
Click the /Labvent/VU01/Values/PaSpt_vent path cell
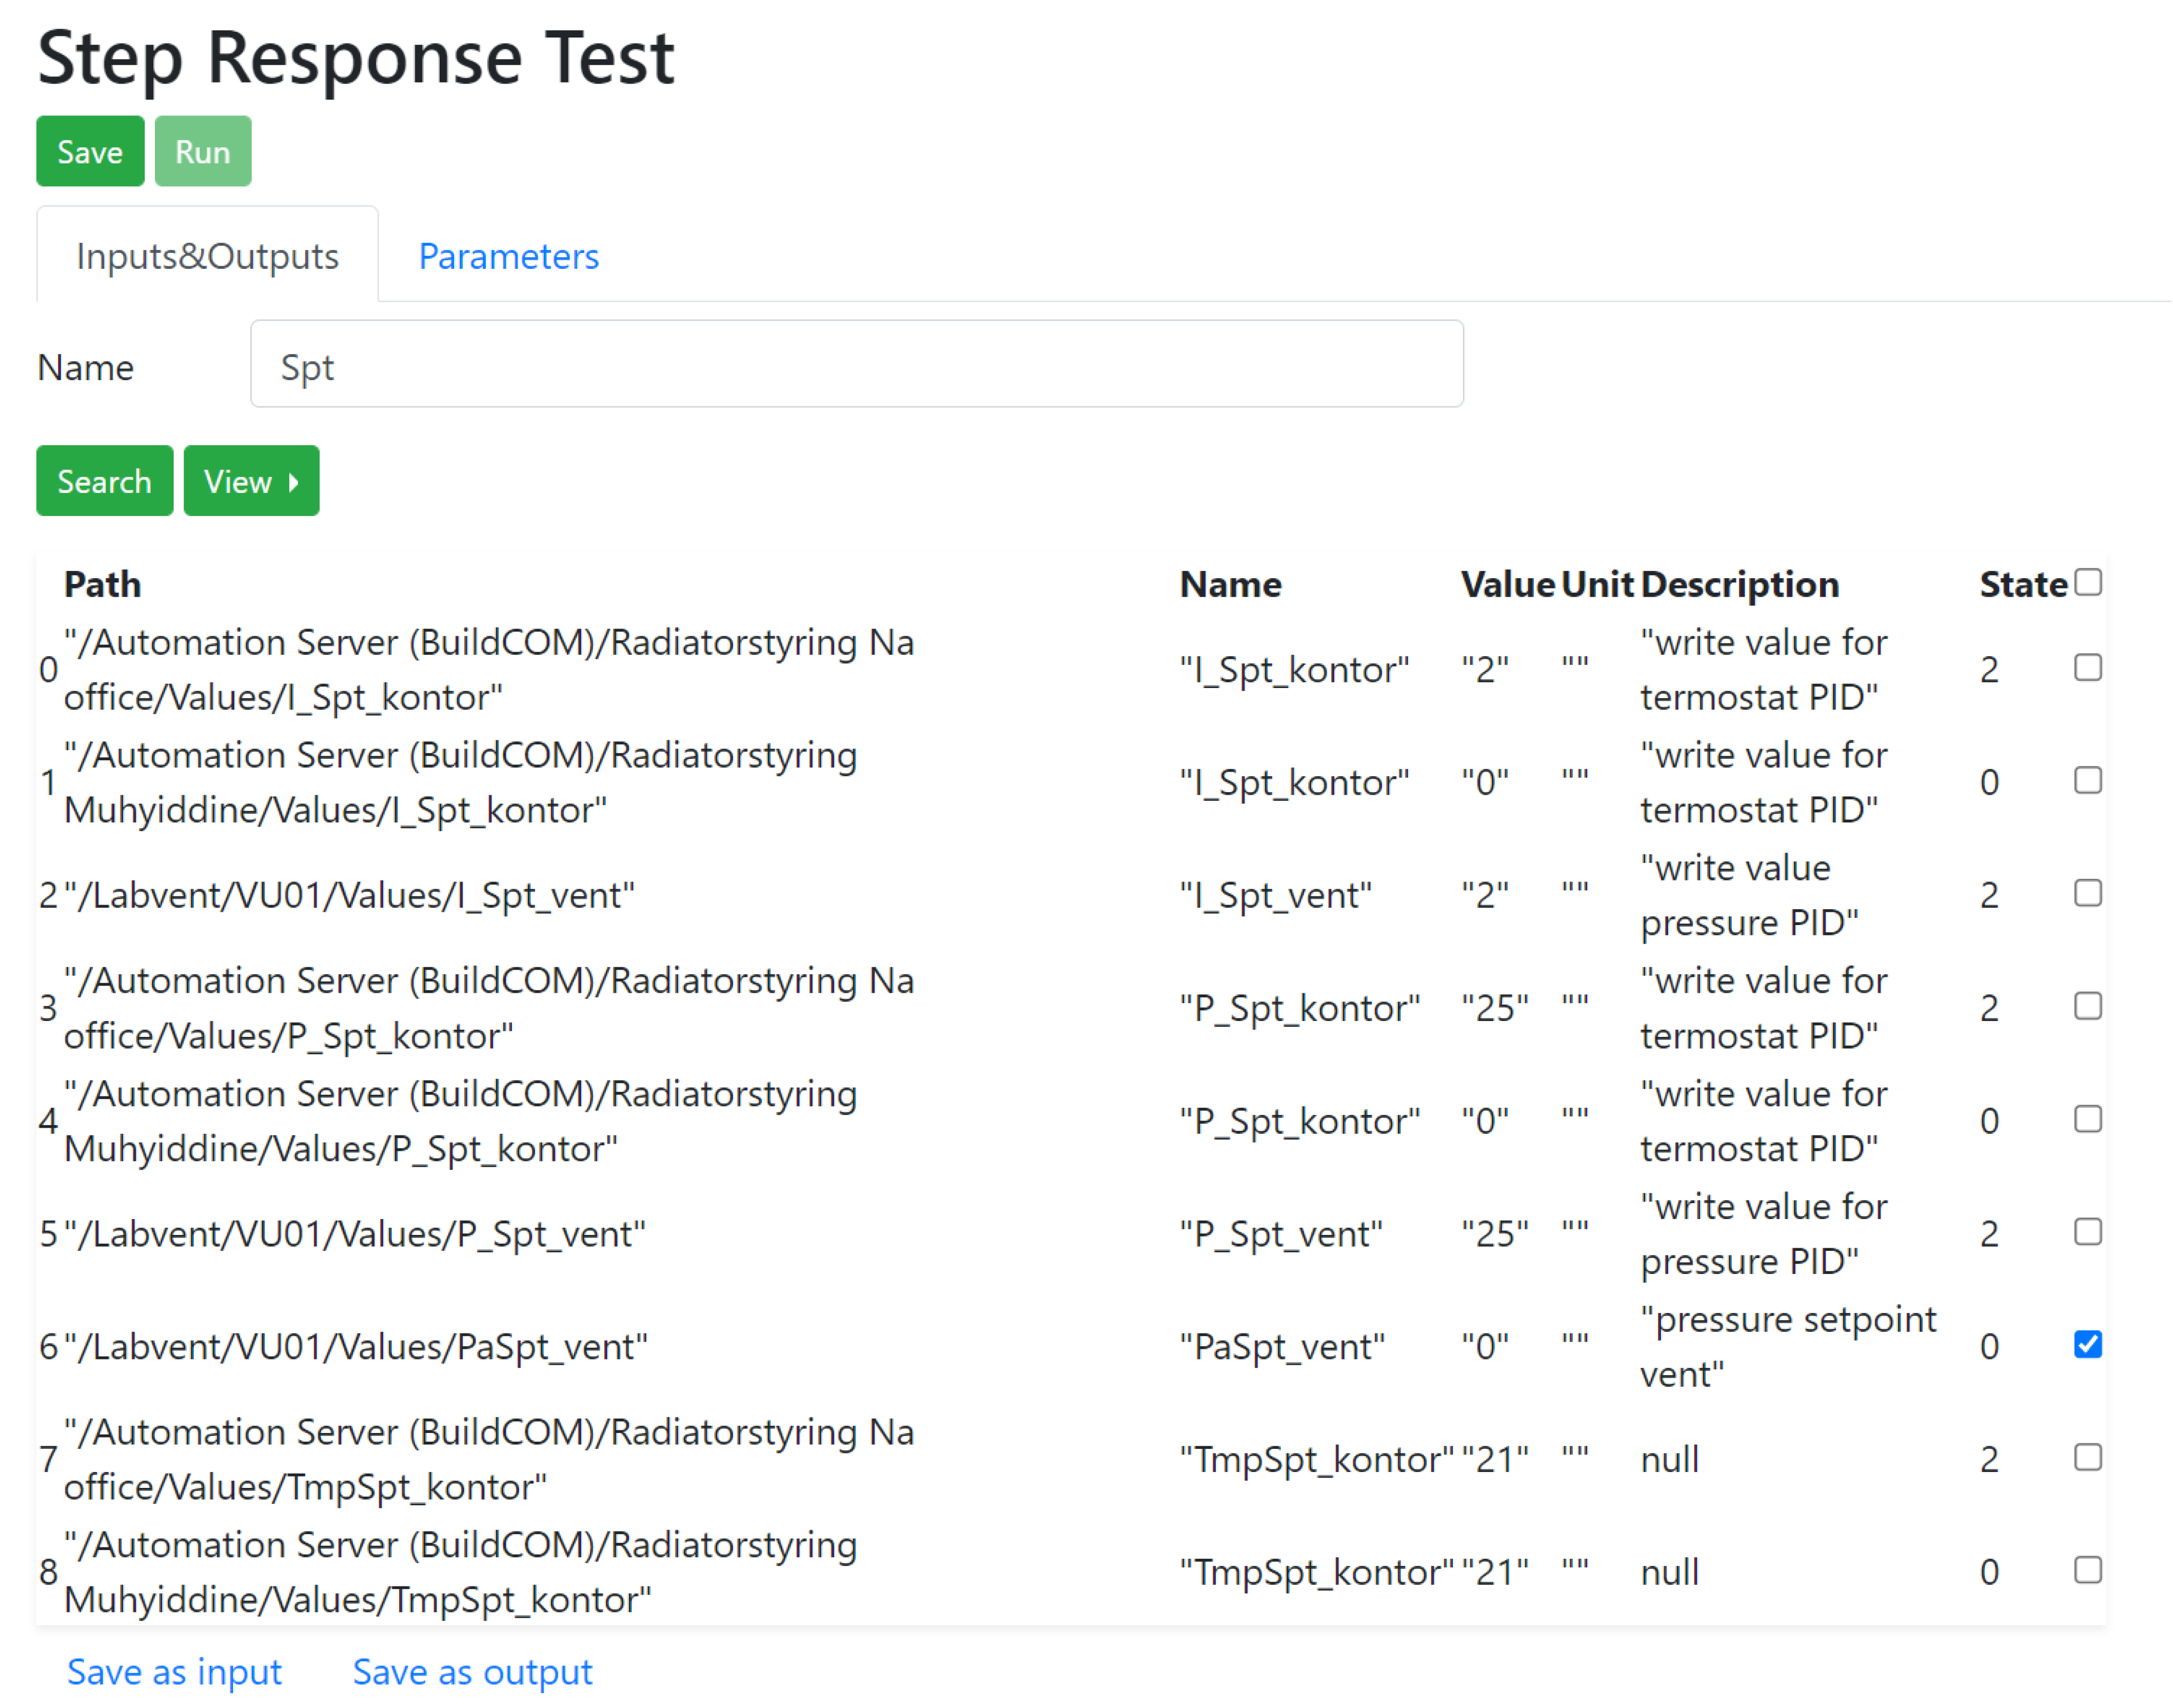(355, 1347)
